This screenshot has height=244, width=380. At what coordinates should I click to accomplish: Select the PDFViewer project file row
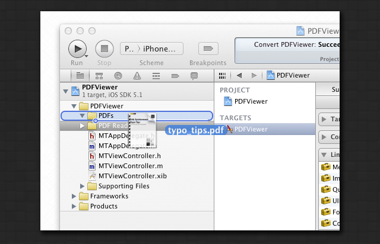[x=137, y=91]
